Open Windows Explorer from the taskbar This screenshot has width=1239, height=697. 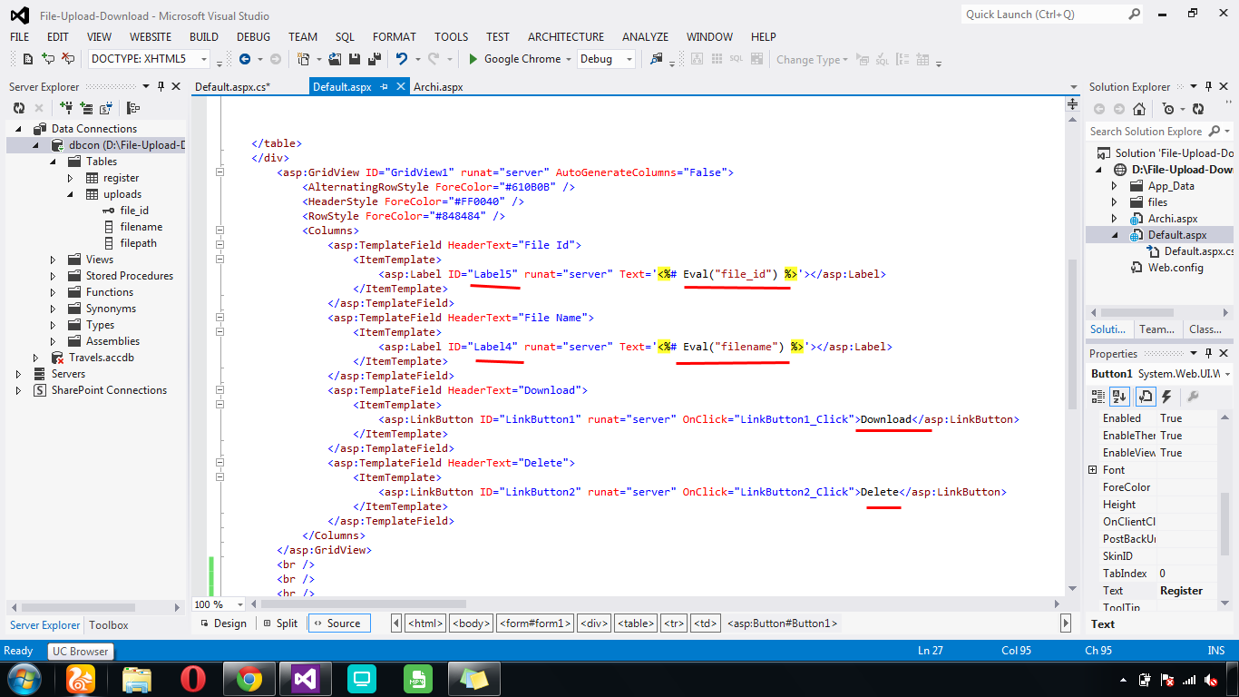[x=137, y=678]
